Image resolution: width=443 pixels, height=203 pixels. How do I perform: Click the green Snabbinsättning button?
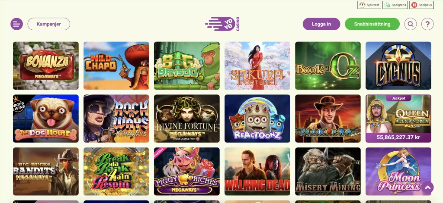pos(372,24)
